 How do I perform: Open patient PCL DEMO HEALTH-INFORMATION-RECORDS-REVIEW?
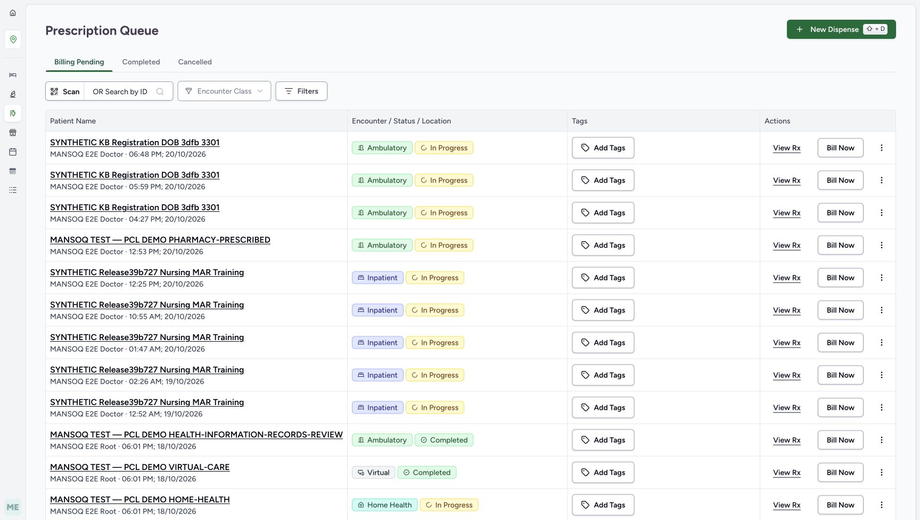pyautogui.click(x=196, y=435)
